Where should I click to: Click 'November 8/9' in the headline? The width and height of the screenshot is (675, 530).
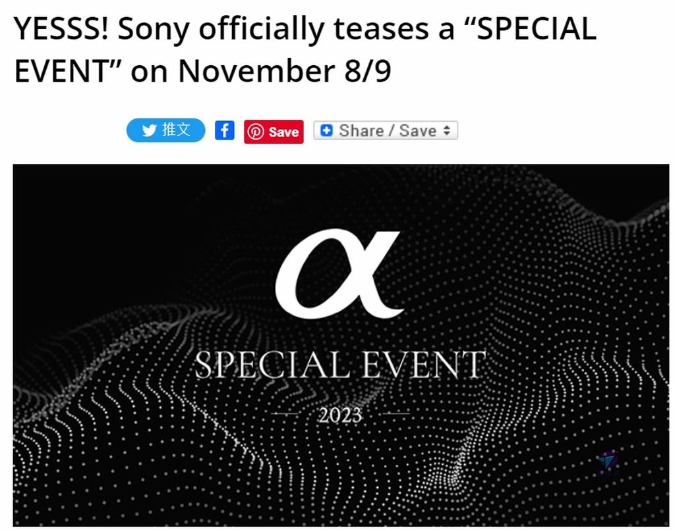[x=285, y=70]
